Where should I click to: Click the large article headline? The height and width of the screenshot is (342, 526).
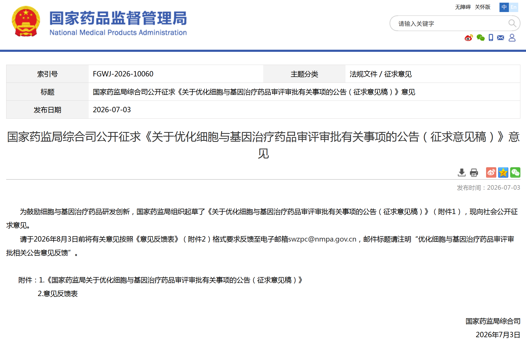tap(263, 145)
